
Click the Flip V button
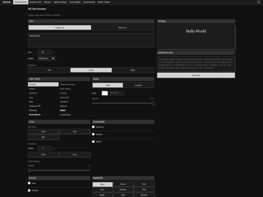(75, 155)
